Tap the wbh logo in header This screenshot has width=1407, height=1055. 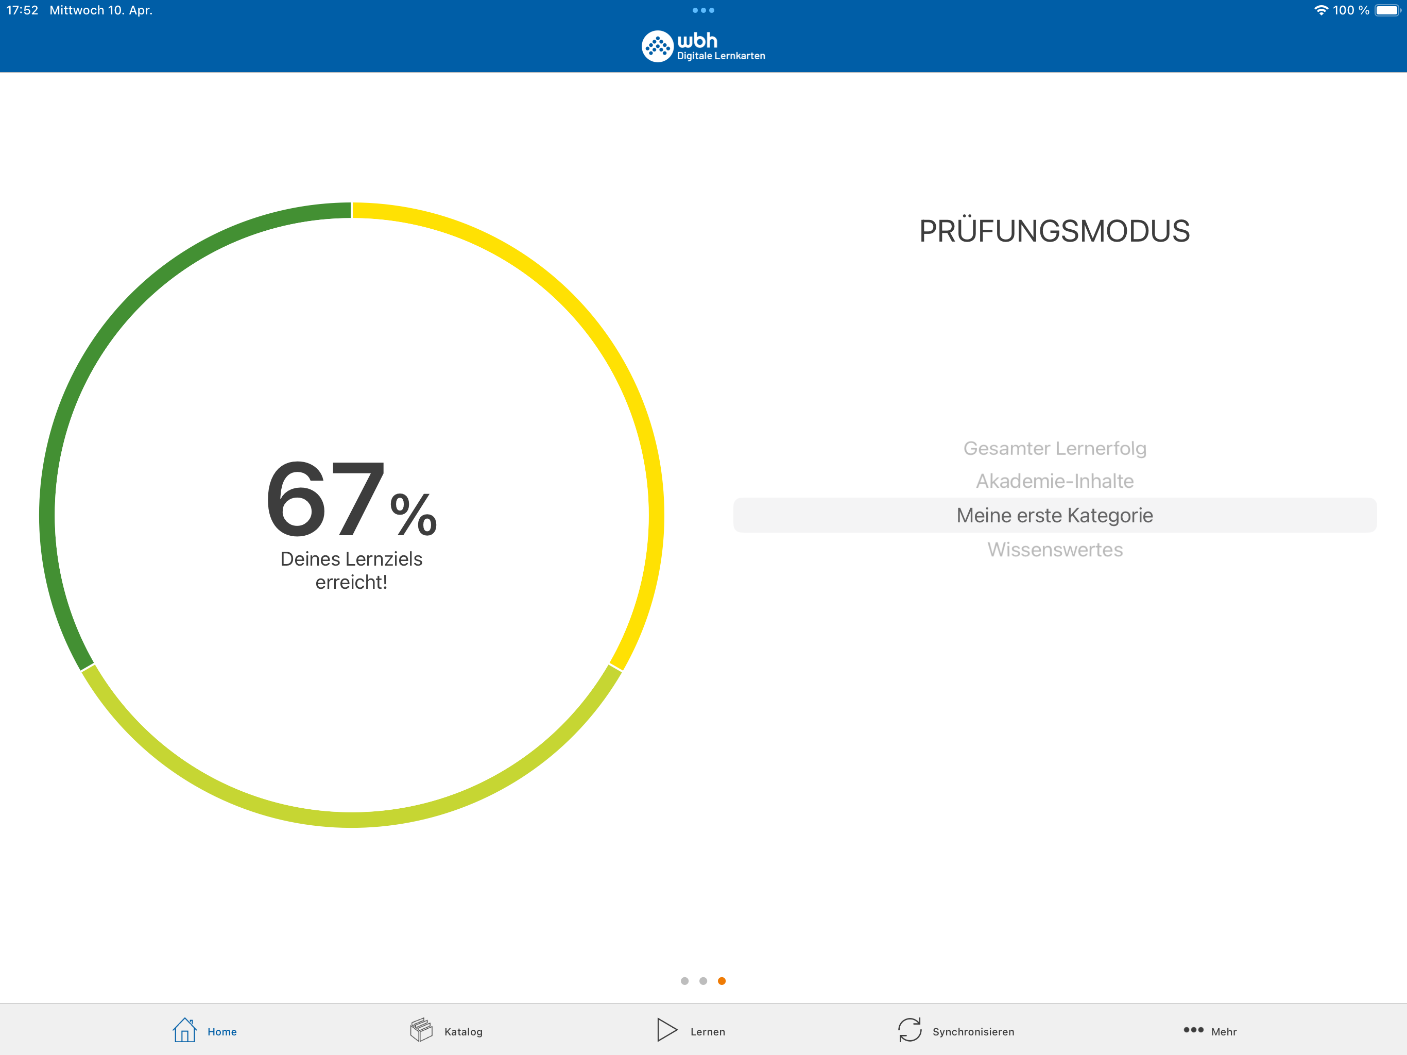703,46
